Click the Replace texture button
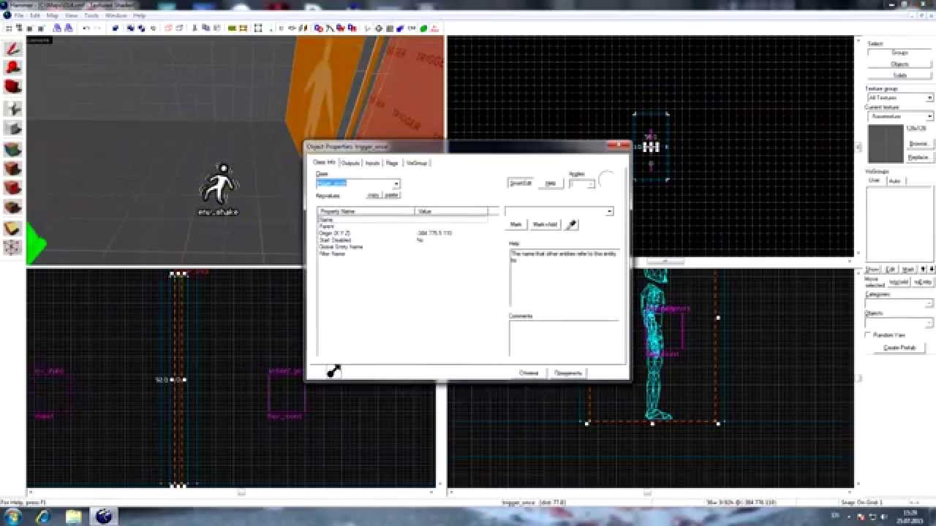Image resolution: width=936 pixels, height=526 pixels. [918, 157]
